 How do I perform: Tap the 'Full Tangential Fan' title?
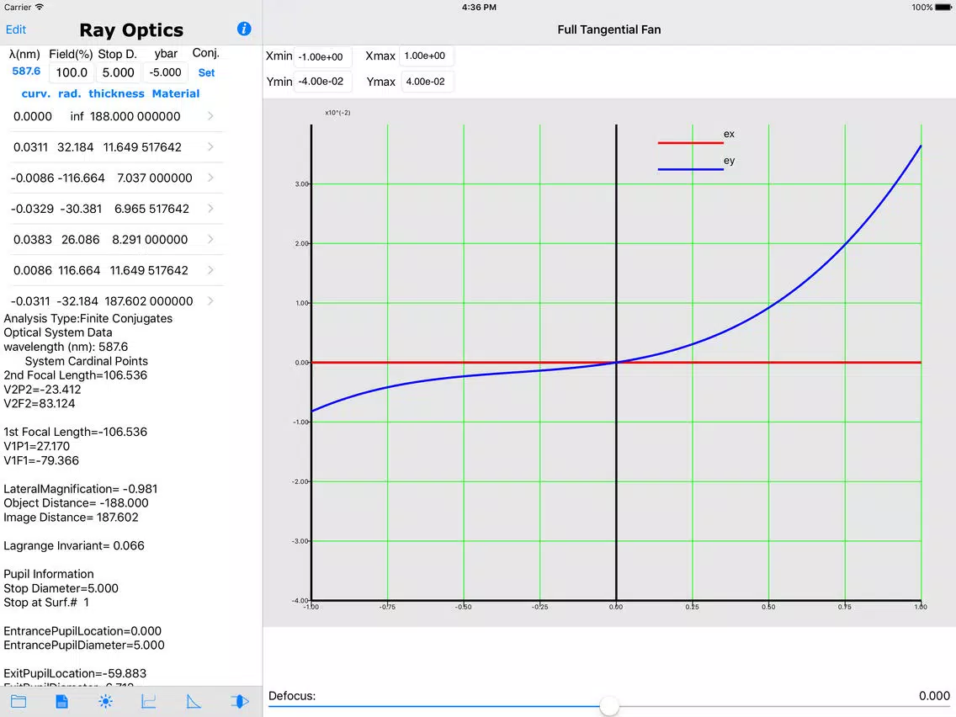tap(609, 29)
